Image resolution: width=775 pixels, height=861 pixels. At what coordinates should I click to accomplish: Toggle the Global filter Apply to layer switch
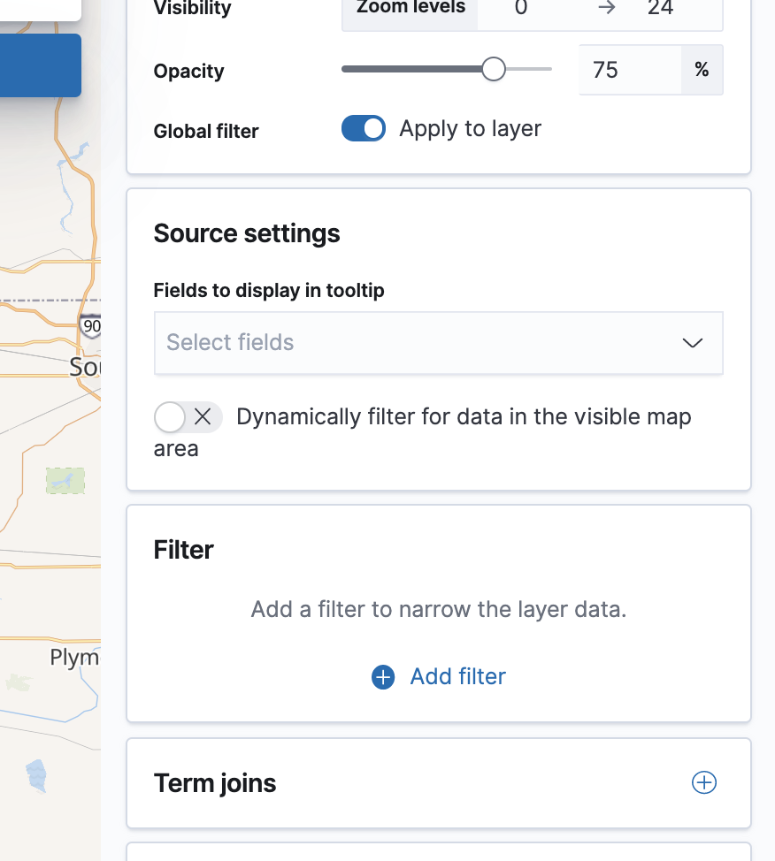(x=364, y=128)
